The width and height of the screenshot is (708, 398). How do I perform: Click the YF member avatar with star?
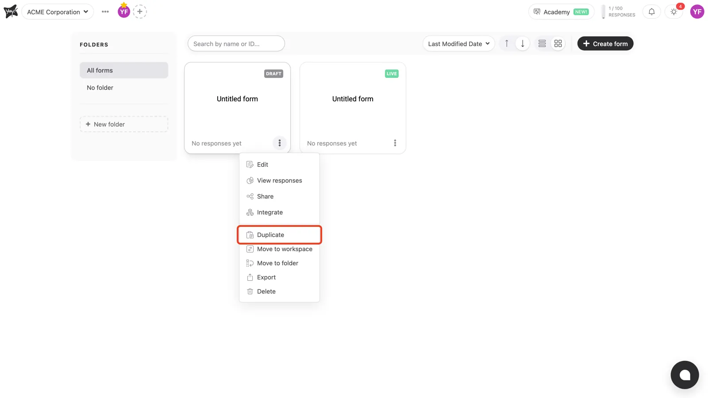(124, 11)
